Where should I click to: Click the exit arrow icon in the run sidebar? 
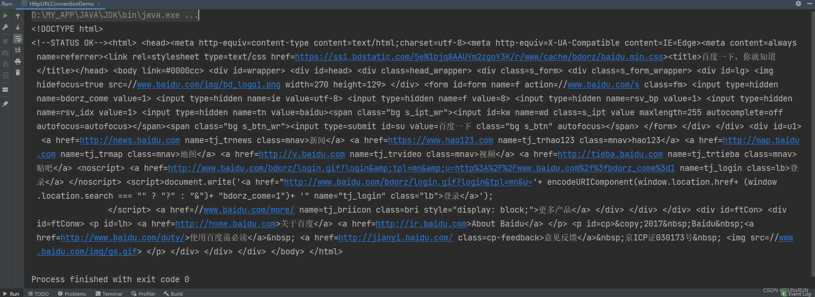click(x=5, y=75)
